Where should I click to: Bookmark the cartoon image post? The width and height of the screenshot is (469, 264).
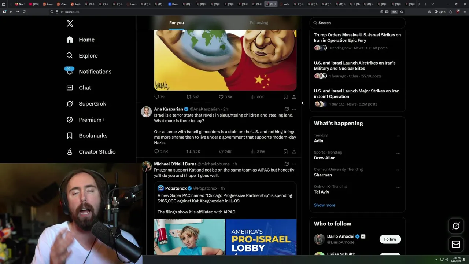coord(285,97)
